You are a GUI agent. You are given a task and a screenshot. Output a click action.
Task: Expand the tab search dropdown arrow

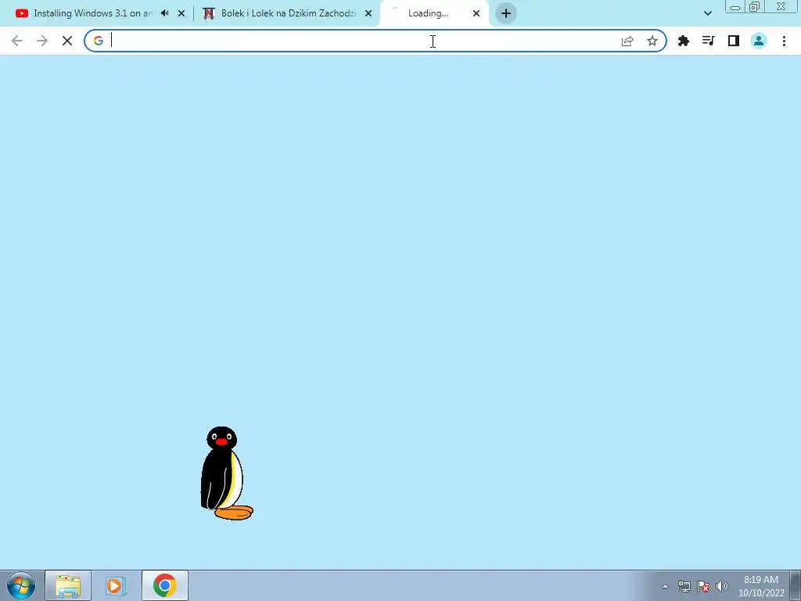707,13
